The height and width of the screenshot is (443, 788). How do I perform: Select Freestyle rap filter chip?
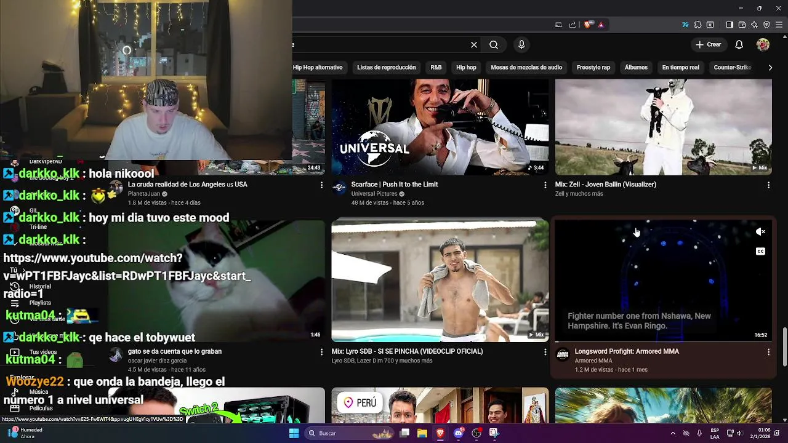click(x=593, y=68)
